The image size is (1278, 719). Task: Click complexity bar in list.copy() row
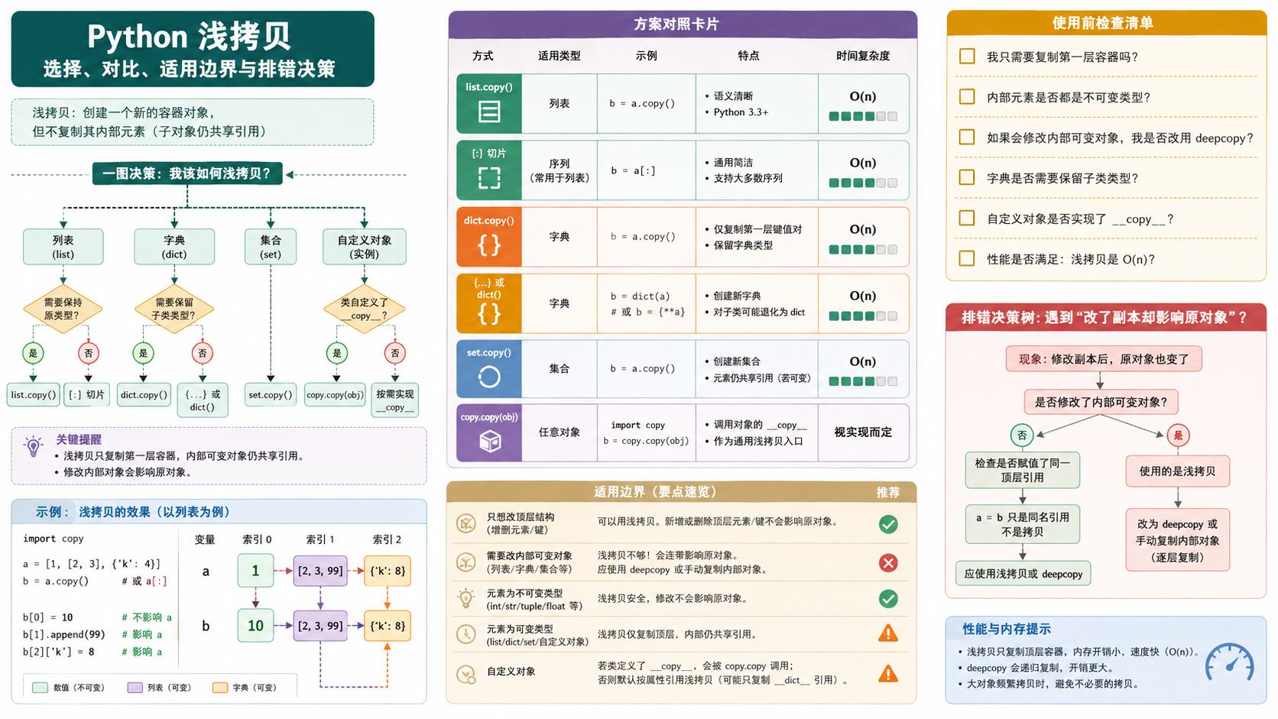coord(863,117)
